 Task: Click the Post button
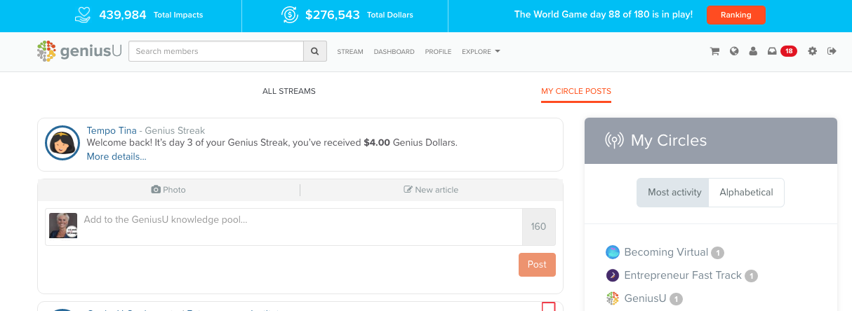(x=537, y=264)
